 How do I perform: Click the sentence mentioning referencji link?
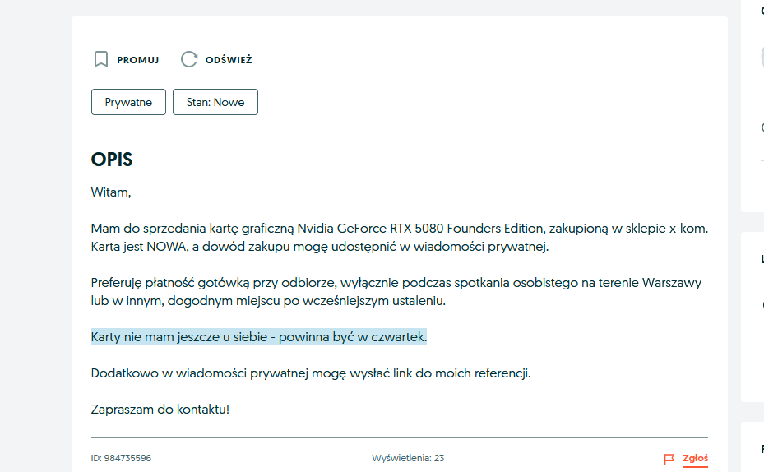coord(311,373)
